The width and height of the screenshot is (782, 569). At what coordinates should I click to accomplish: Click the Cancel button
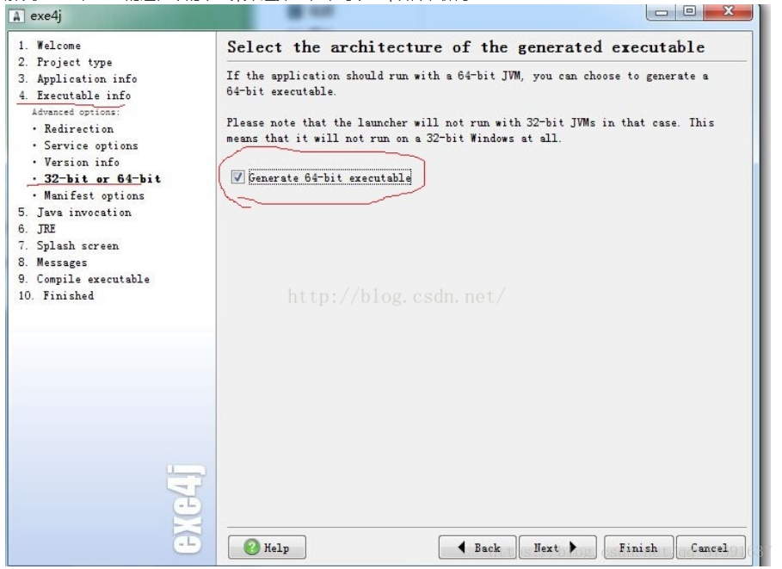709,547
